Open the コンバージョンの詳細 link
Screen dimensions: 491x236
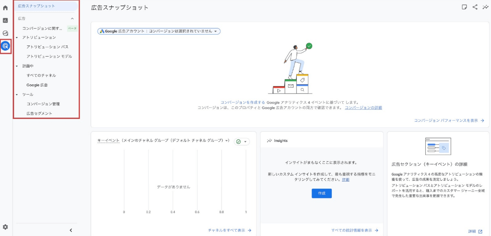click(x=363, y=108)
